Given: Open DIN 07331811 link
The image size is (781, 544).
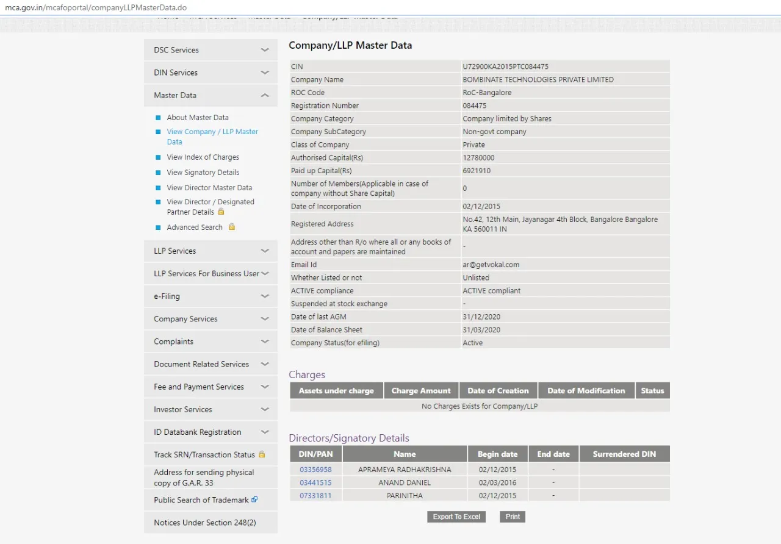Looking at the screenshot, I should [x=315, y=496].
